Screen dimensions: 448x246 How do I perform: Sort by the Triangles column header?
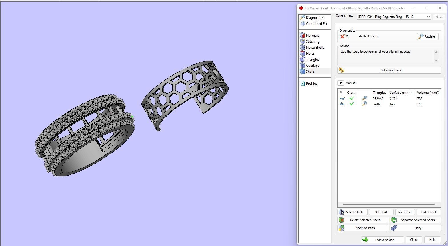[379, 93]
